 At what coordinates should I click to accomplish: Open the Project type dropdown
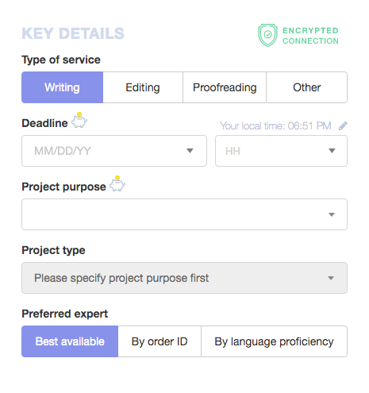pyautogui.click(x=184, y=278)
